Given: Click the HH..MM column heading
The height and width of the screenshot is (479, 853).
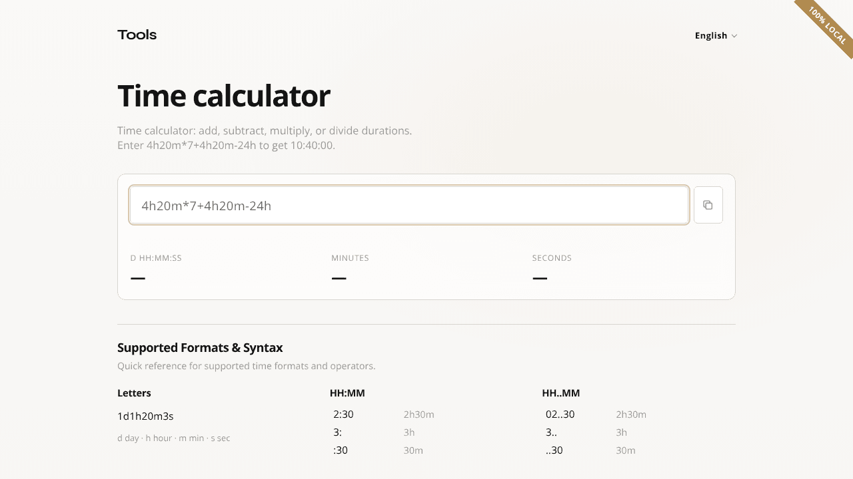Looking at the screenshot, I should tap(561, 393).
